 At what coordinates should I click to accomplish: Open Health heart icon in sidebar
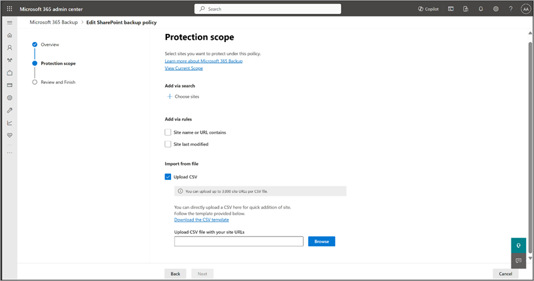9,135
